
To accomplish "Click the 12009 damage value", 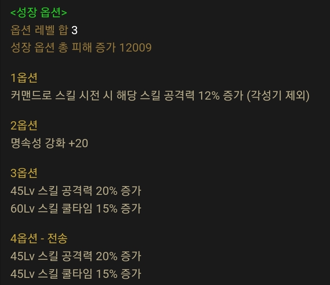I will 135,48.
